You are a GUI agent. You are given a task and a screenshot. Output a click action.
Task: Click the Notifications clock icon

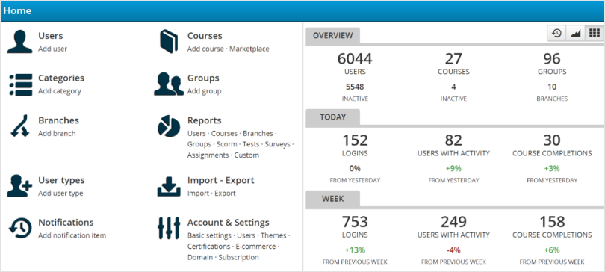[20, 228]
